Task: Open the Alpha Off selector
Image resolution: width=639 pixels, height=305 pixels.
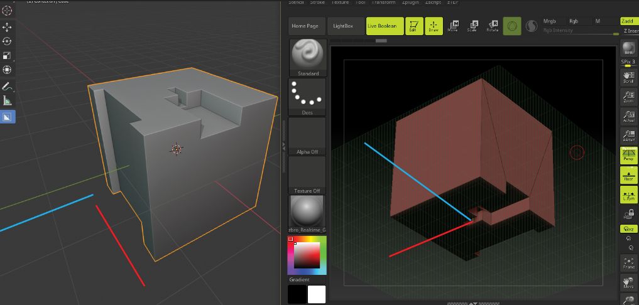Action: [307, 135]
